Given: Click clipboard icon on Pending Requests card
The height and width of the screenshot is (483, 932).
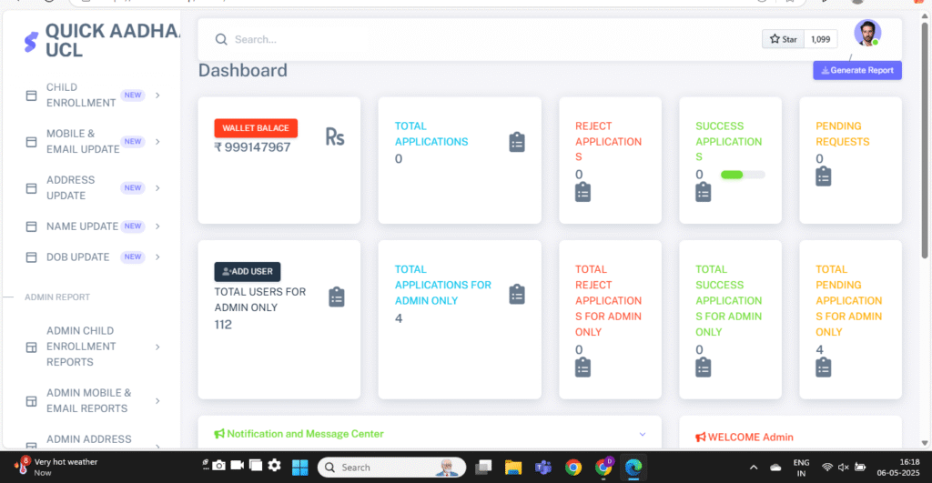Looking at the screenshot, I should tap(823, 176).
